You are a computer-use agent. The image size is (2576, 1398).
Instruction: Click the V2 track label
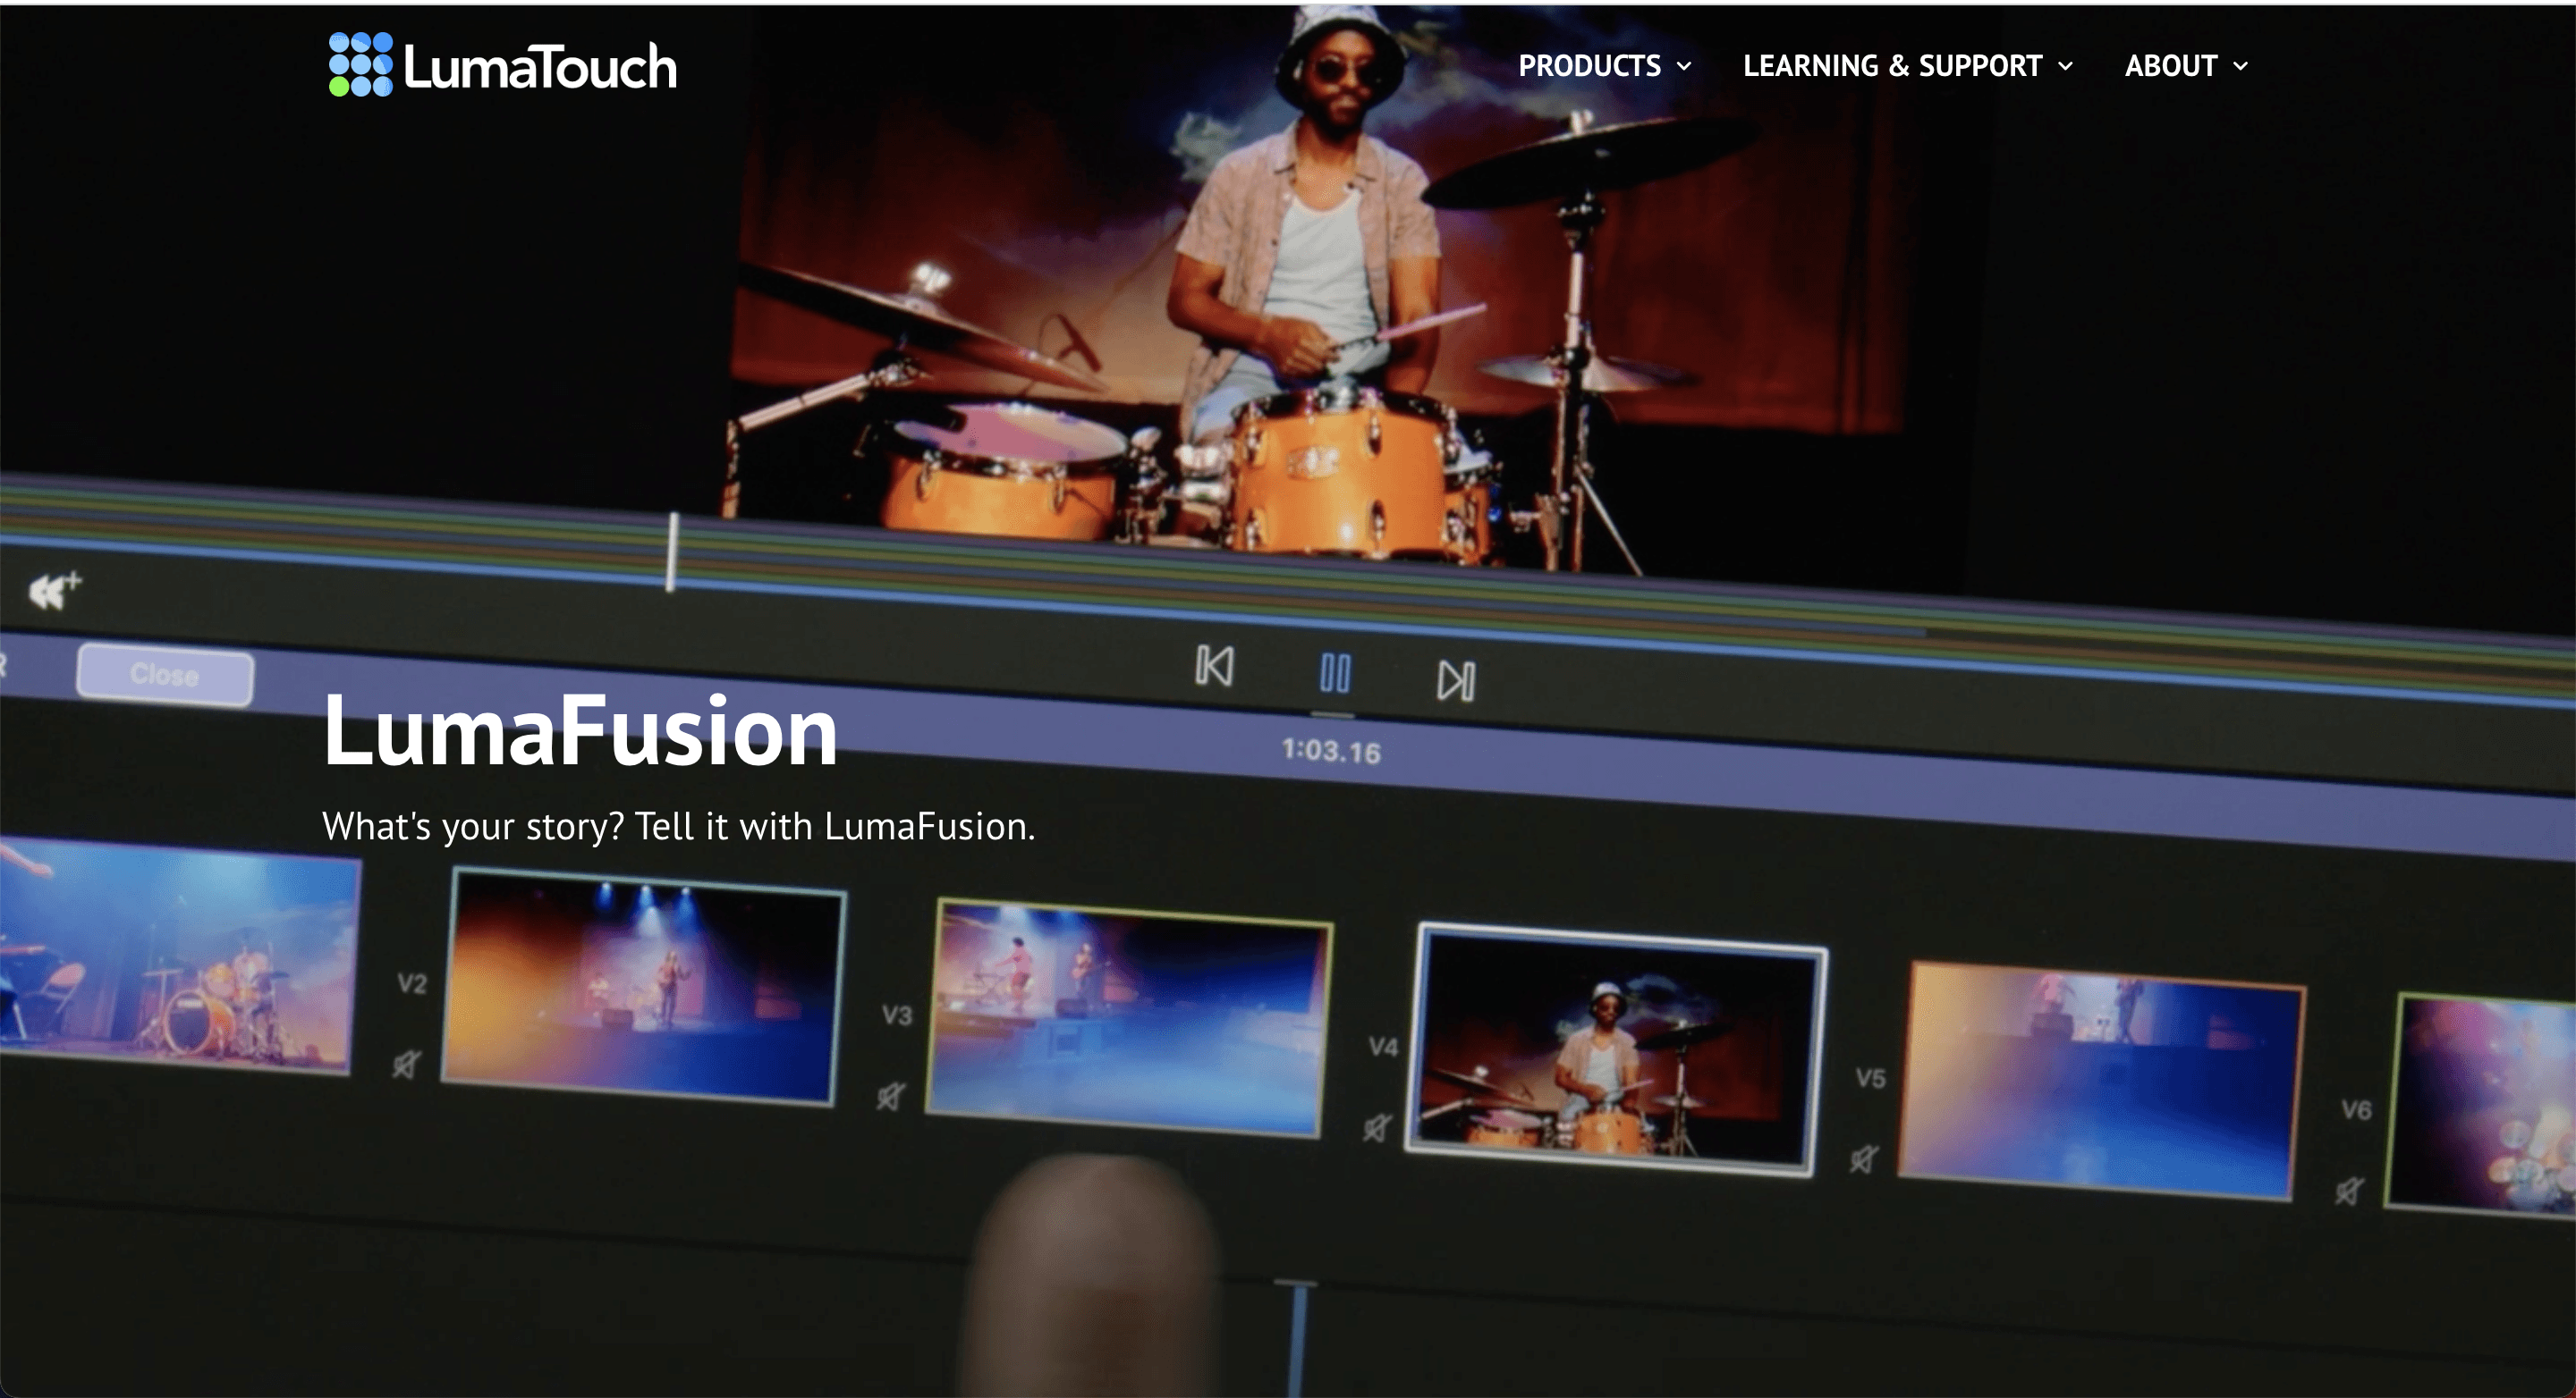click(x=412, y=983)
